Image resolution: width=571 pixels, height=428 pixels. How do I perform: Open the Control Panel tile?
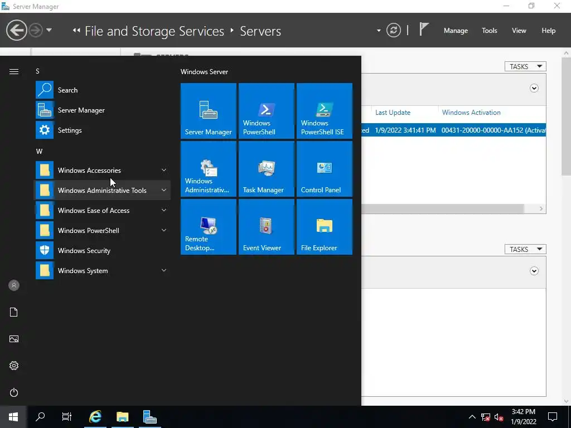pyautogui.click(x=325, y=169)
